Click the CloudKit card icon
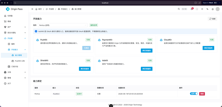Viewport: 222px width, 107px height. pos(161,40)
